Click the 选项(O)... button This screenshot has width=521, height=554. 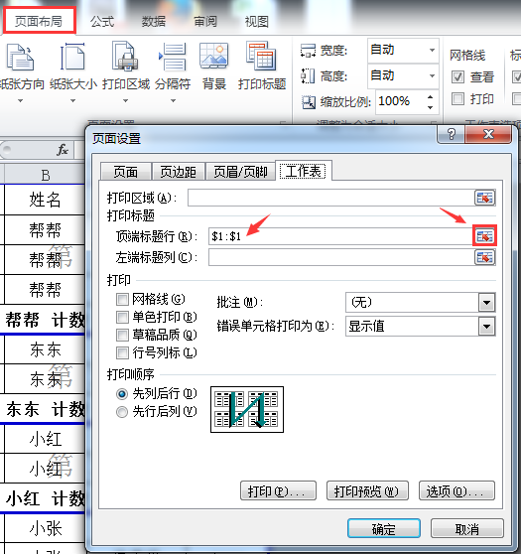click(x=456, y=490)
